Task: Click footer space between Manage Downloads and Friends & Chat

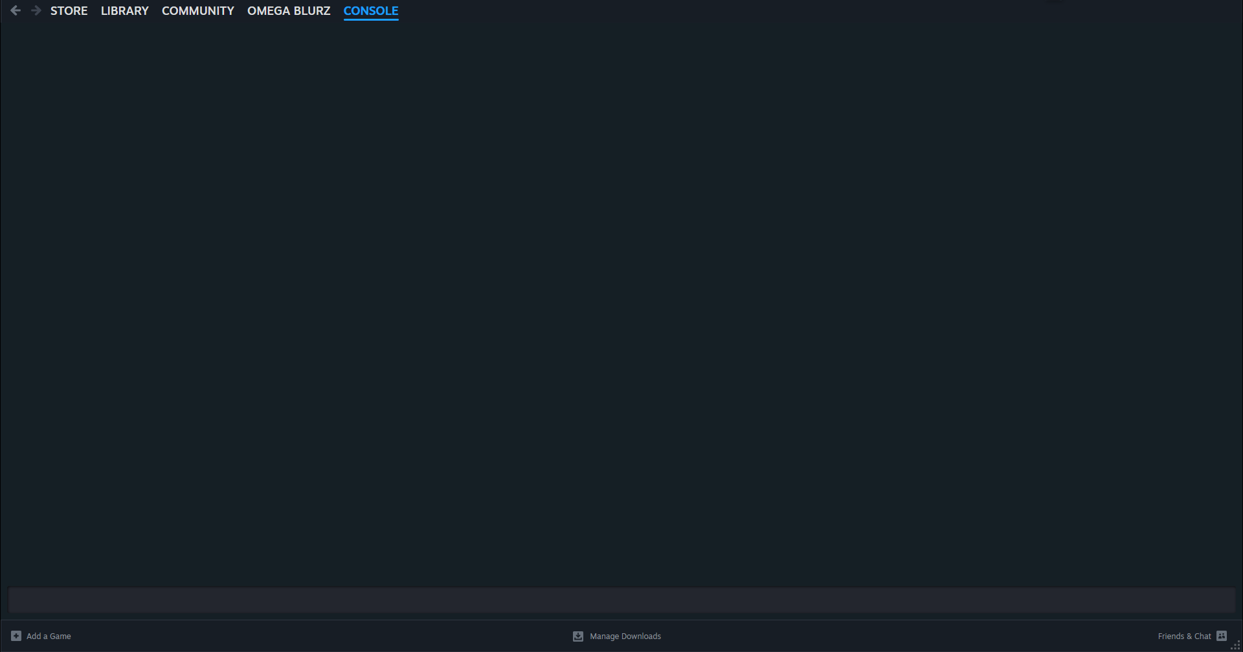Action: pyautogui.click(x=906, y=636)
